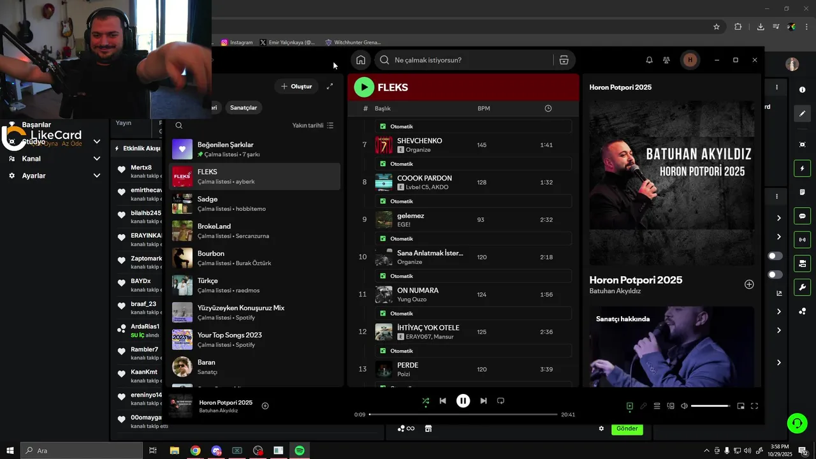Skip to next track

tap(483, 401)
